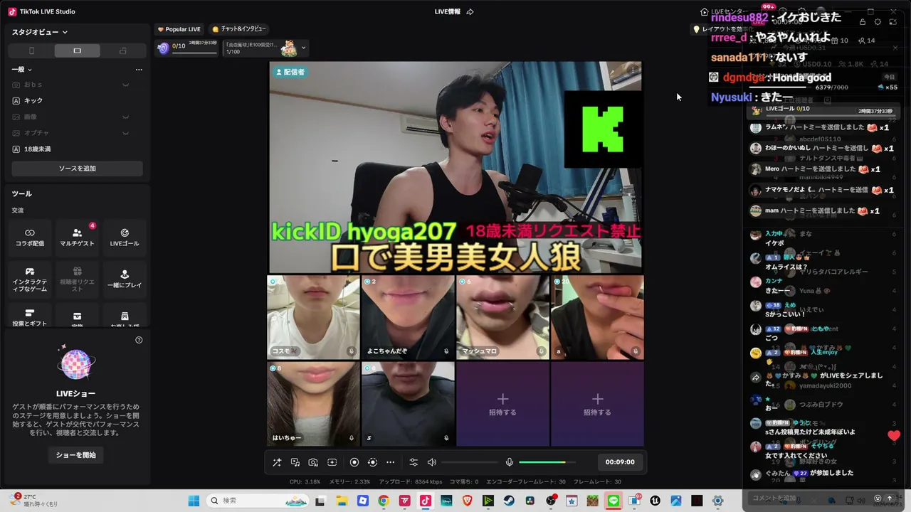911x512 pixels.
Task: Open the LIVE情報 share arrow icon
Action: pyautogui.click(x=470, y=11)
